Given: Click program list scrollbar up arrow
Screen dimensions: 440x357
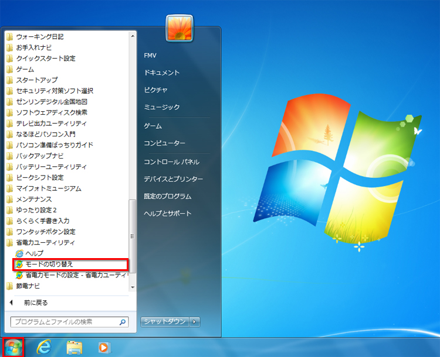Looking at the screenshot, I should [x=133, y=36].
